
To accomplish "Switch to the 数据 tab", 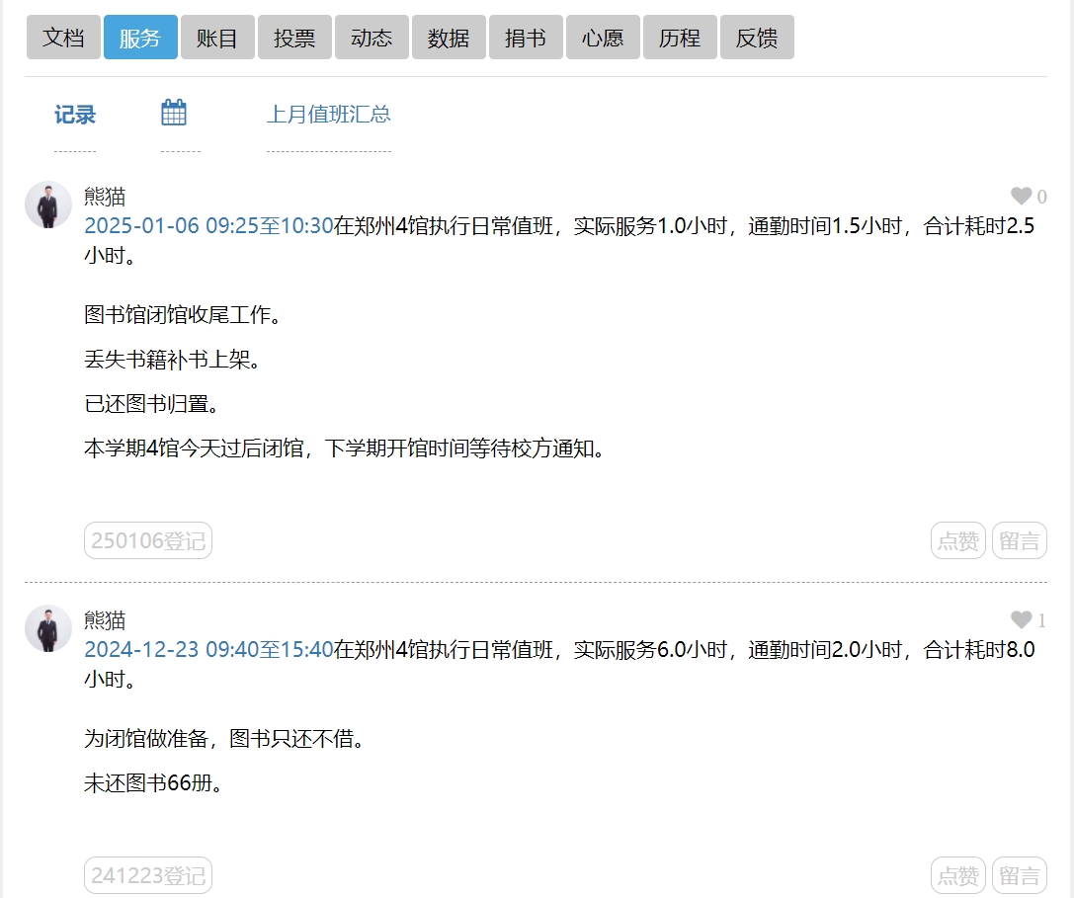I will point(449,39).
